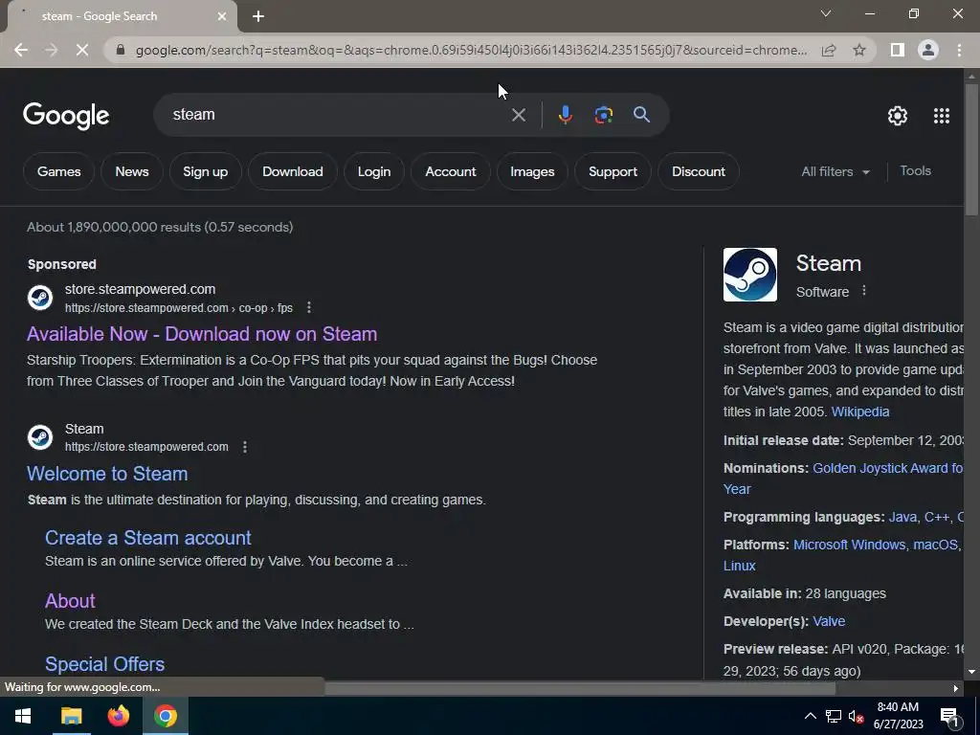Click the horizontal scrollbar right arrow
980x735 pixels.
click(x=956, y=688)
